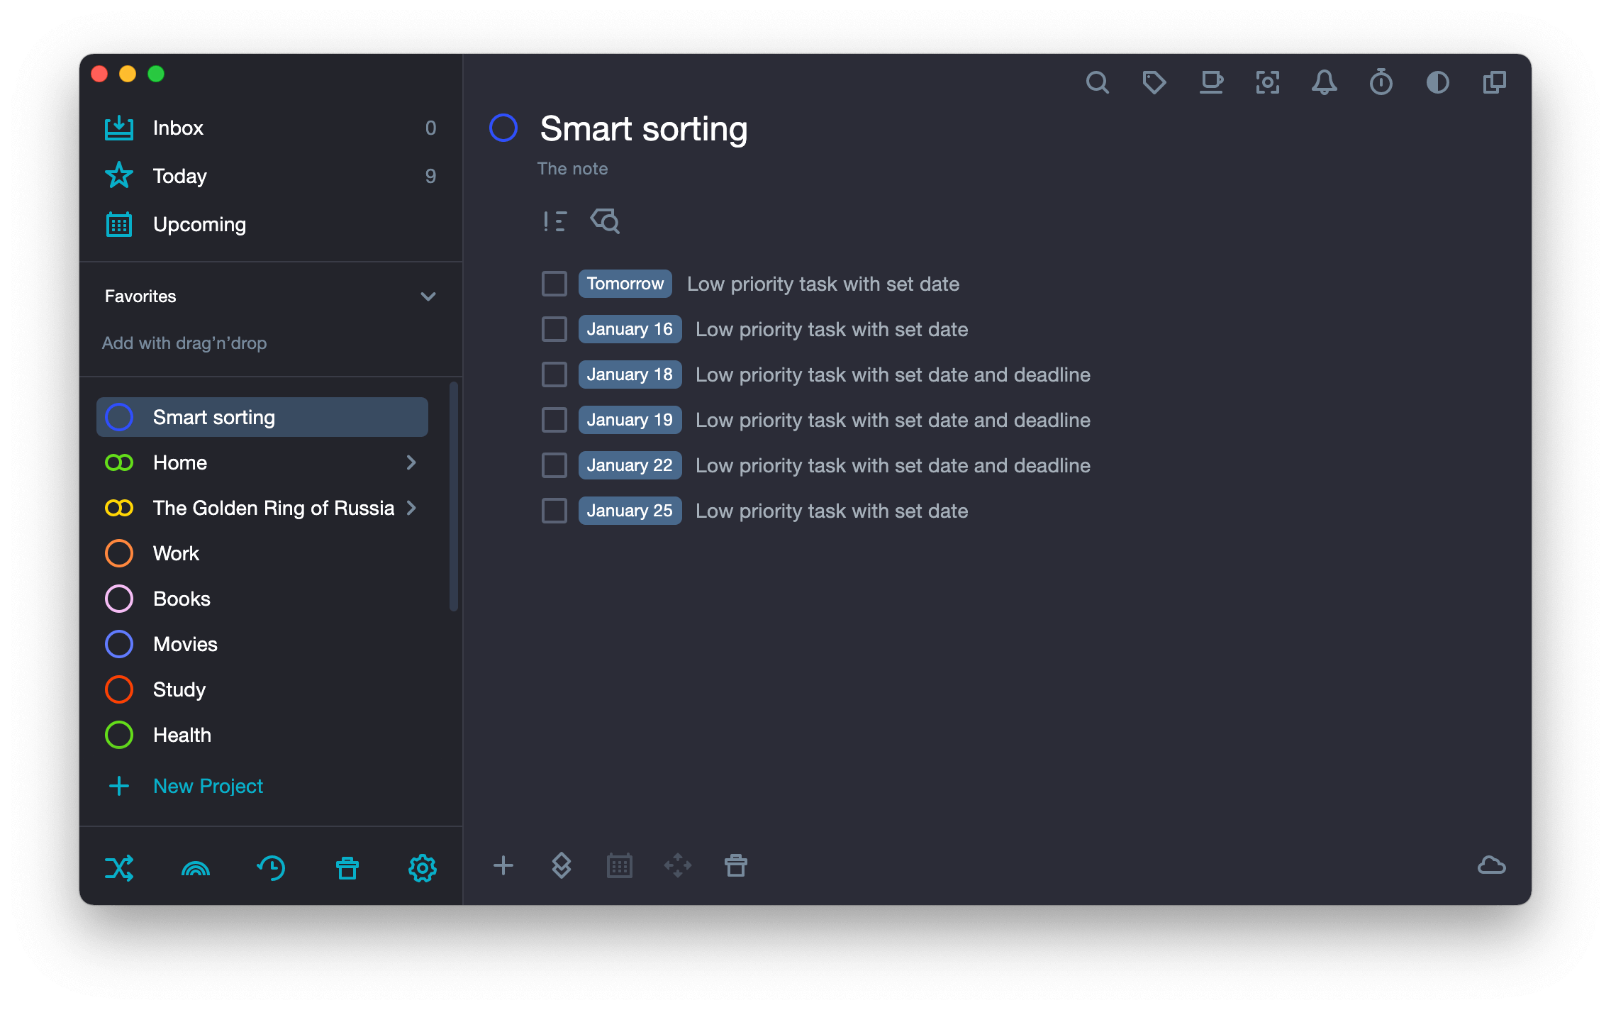
Task: Click the Upcoming calendar icon
Action: pos(119,224)
